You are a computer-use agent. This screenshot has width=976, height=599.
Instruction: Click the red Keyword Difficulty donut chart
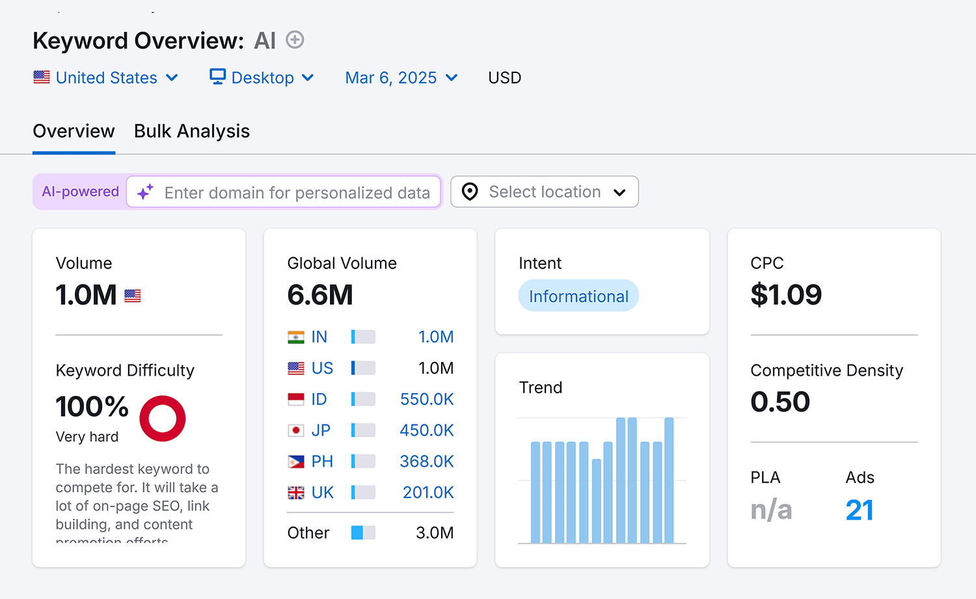coord(163,419)
